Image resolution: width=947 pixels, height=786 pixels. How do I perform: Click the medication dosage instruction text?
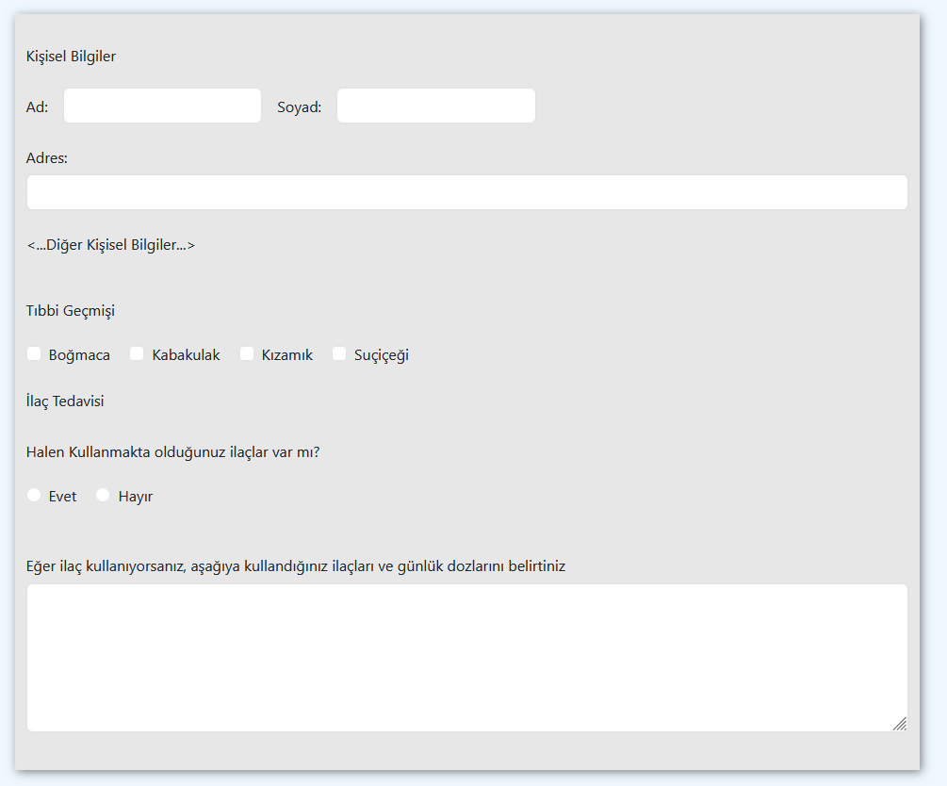295,565
